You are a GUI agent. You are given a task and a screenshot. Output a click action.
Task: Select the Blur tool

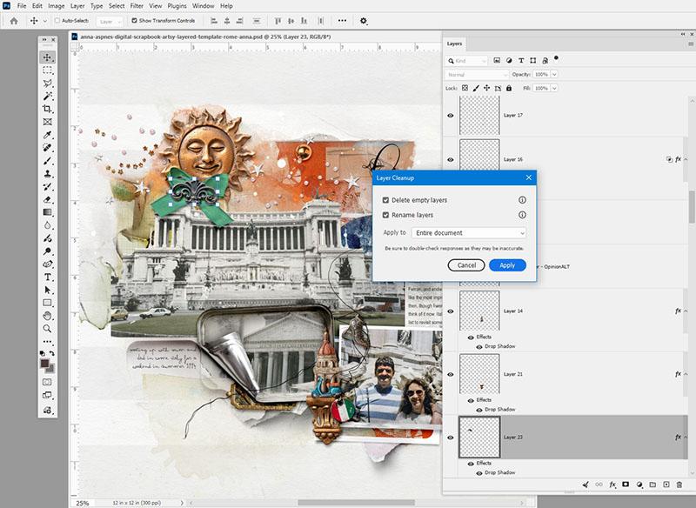[47, 225]
